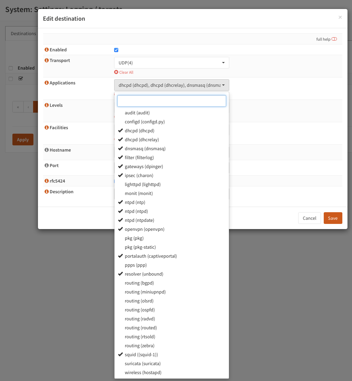
Task: Select routing (routed) option
Action: click(x=171, y=328)
